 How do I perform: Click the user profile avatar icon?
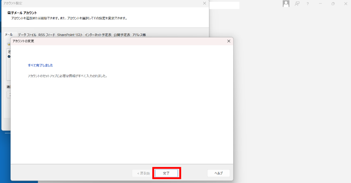(x=286, y=3)
